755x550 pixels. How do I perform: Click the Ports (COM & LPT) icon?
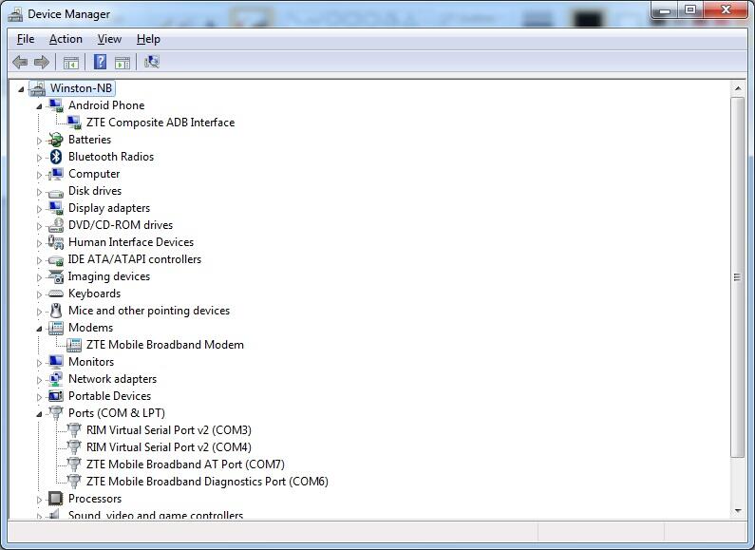coord(56,413)
